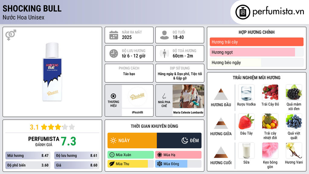Click the longevity text từ 6 - 12 giờ
This screenshot has width=309, height=174.
(x=134, y=56)
